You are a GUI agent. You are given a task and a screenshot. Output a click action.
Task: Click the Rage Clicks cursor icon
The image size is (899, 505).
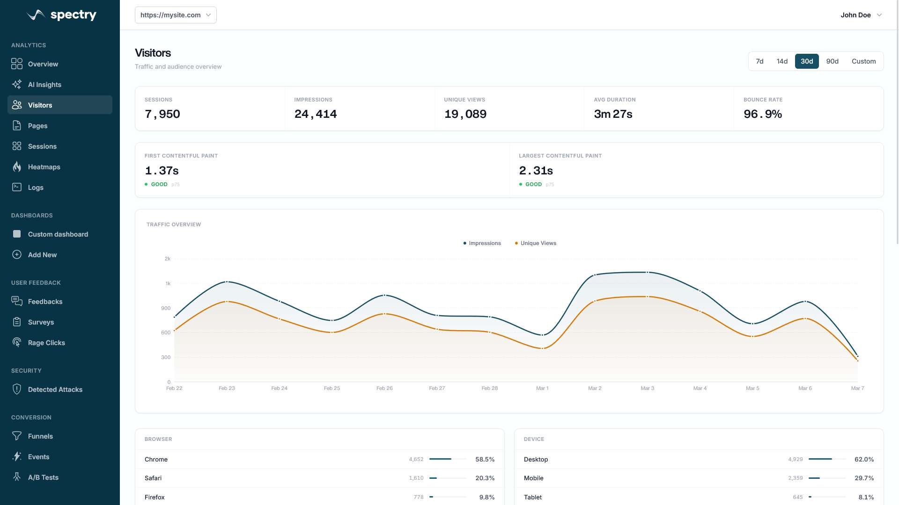[x=17, y=343]
